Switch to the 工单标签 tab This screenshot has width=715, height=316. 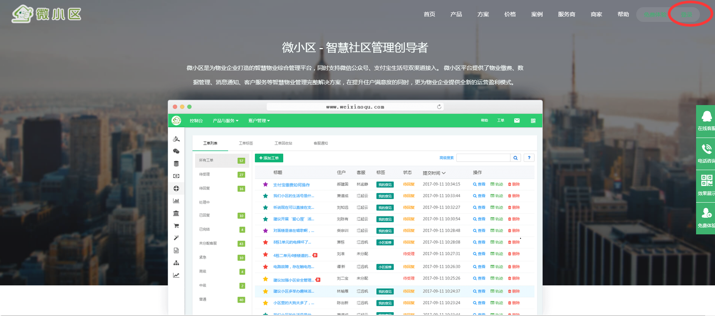[246, 143]
